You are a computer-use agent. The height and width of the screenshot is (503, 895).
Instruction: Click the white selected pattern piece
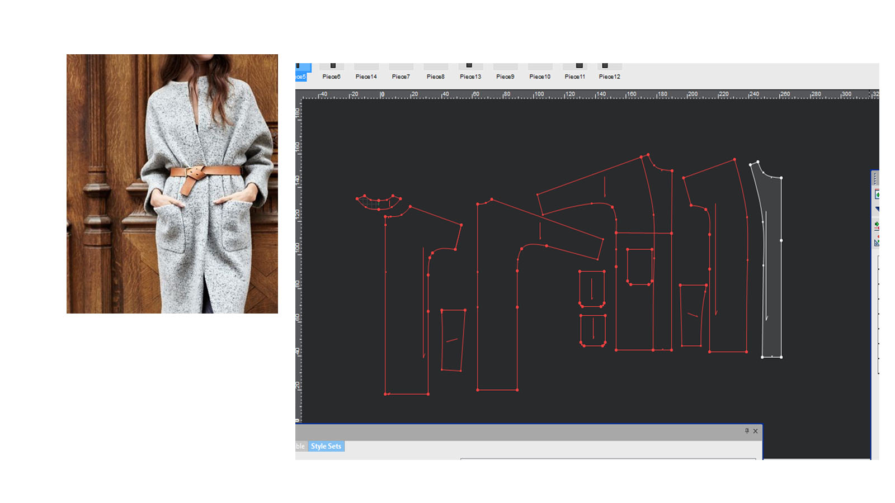773,268
